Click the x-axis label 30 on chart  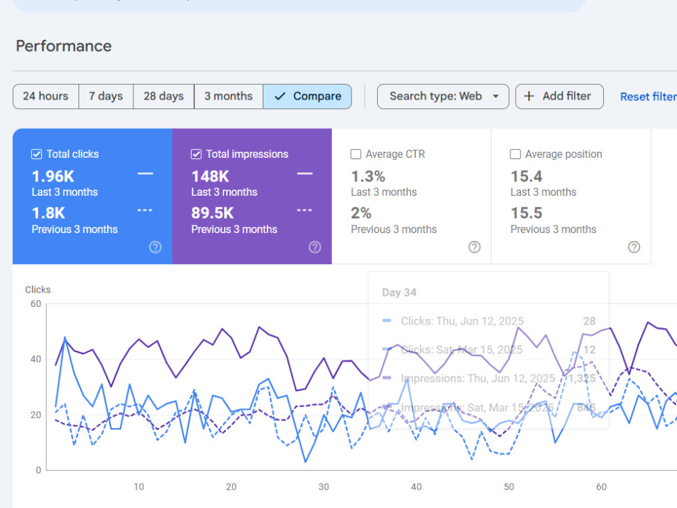(324, 487)
